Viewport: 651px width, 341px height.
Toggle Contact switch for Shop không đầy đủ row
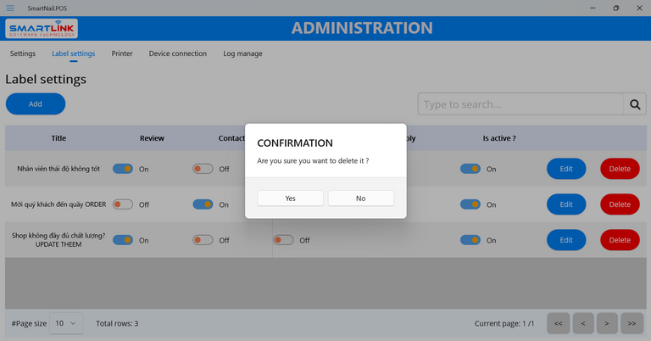(203, 240)
